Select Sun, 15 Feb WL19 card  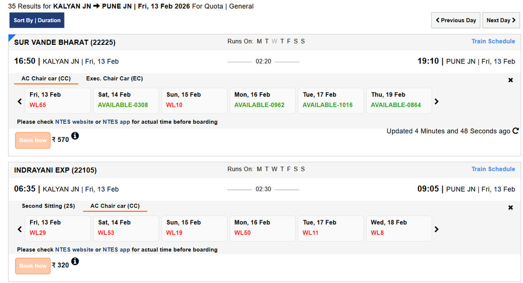194,228
